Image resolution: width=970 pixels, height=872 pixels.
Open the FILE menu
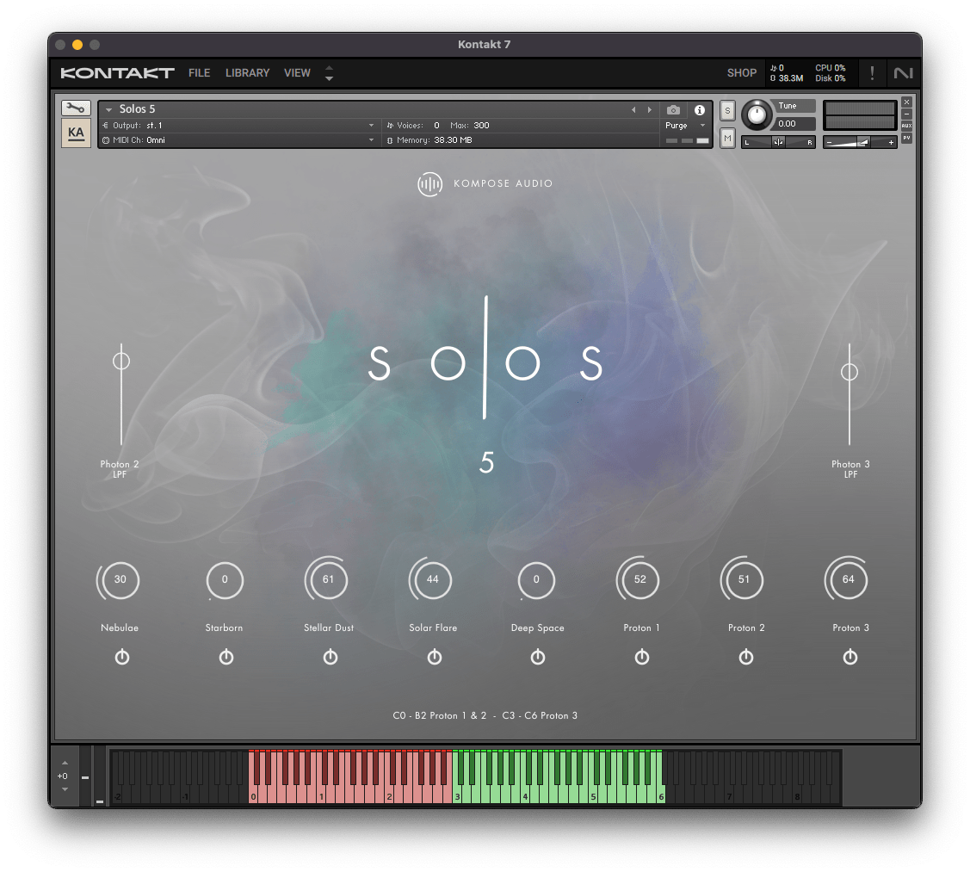[199, 73]
